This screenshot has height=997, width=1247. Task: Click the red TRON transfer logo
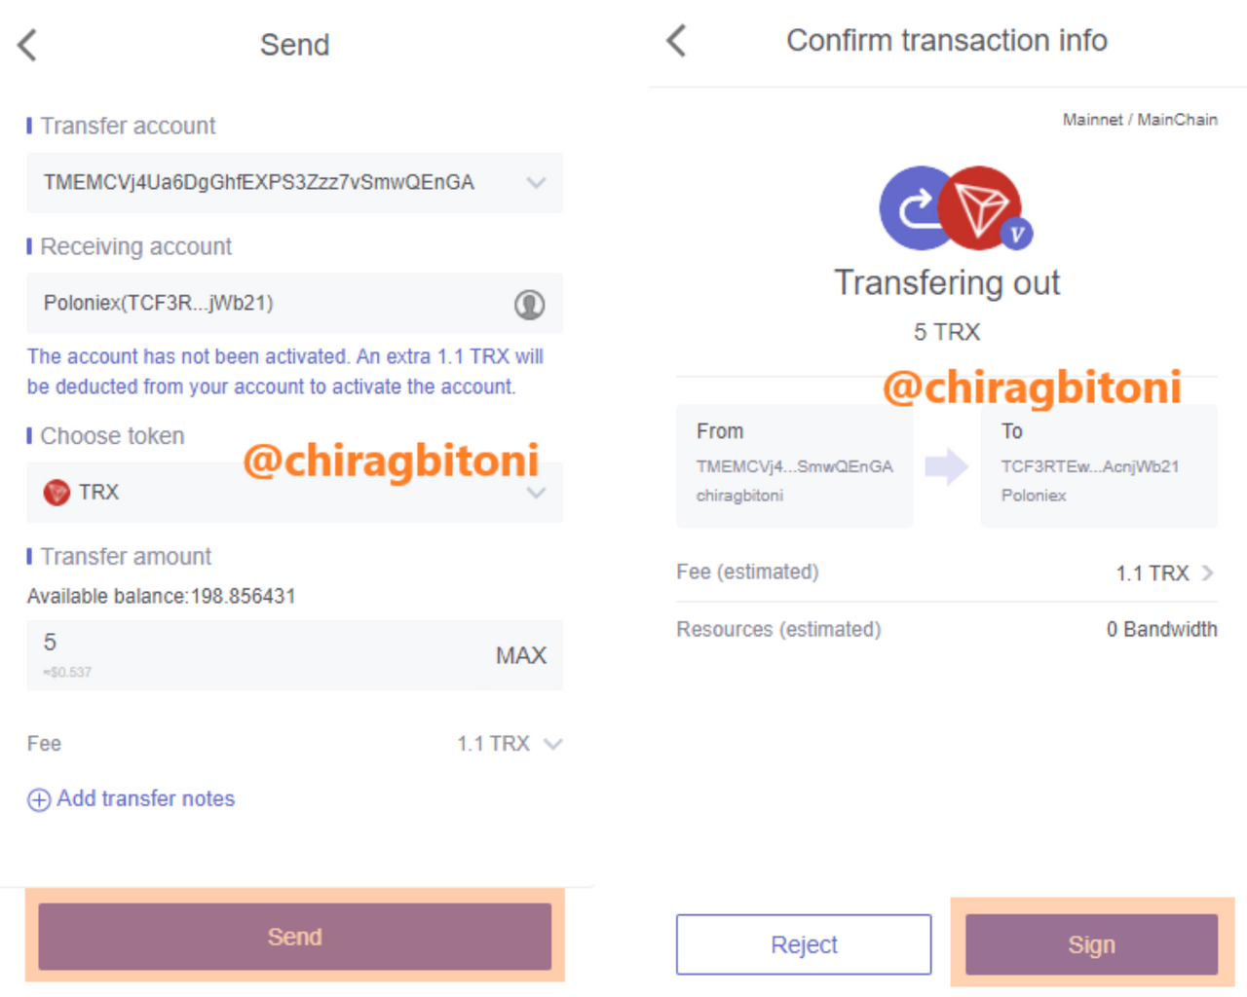coord(979,207)
